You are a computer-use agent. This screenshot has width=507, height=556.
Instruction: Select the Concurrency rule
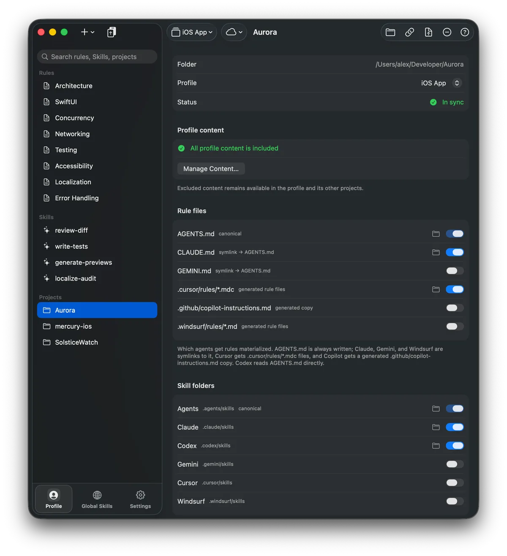point(97,118)
